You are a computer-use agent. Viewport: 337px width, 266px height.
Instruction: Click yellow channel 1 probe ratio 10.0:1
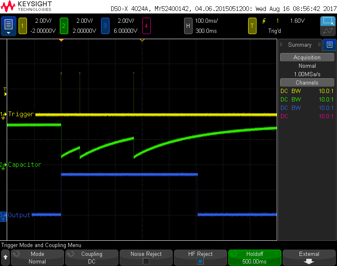(326, 91)
